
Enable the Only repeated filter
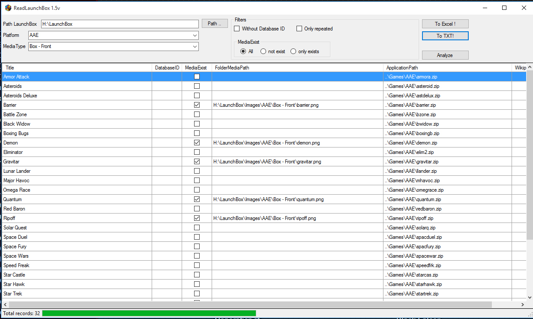tap(299, 29)
